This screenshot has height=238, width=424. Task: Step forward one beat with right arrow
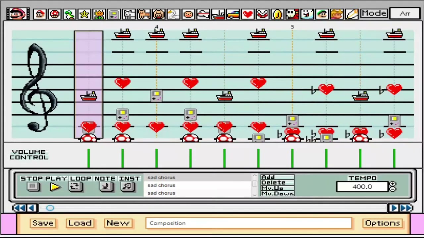(394, 208)
